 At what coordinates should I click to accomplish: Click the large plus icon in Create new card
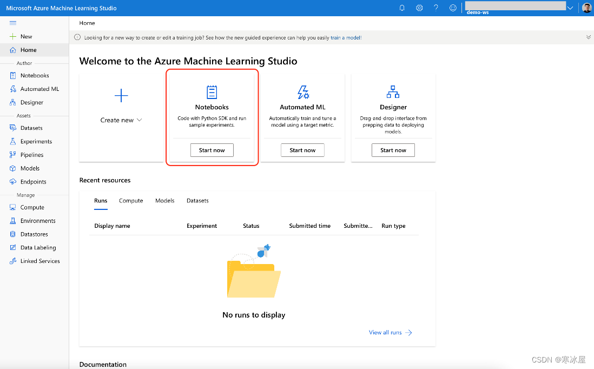121,95
